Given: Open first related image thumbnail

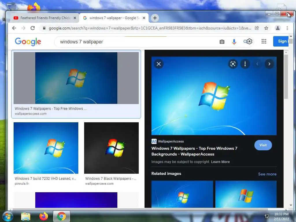Looking at the screenshot, I should (x=182, y=194).
